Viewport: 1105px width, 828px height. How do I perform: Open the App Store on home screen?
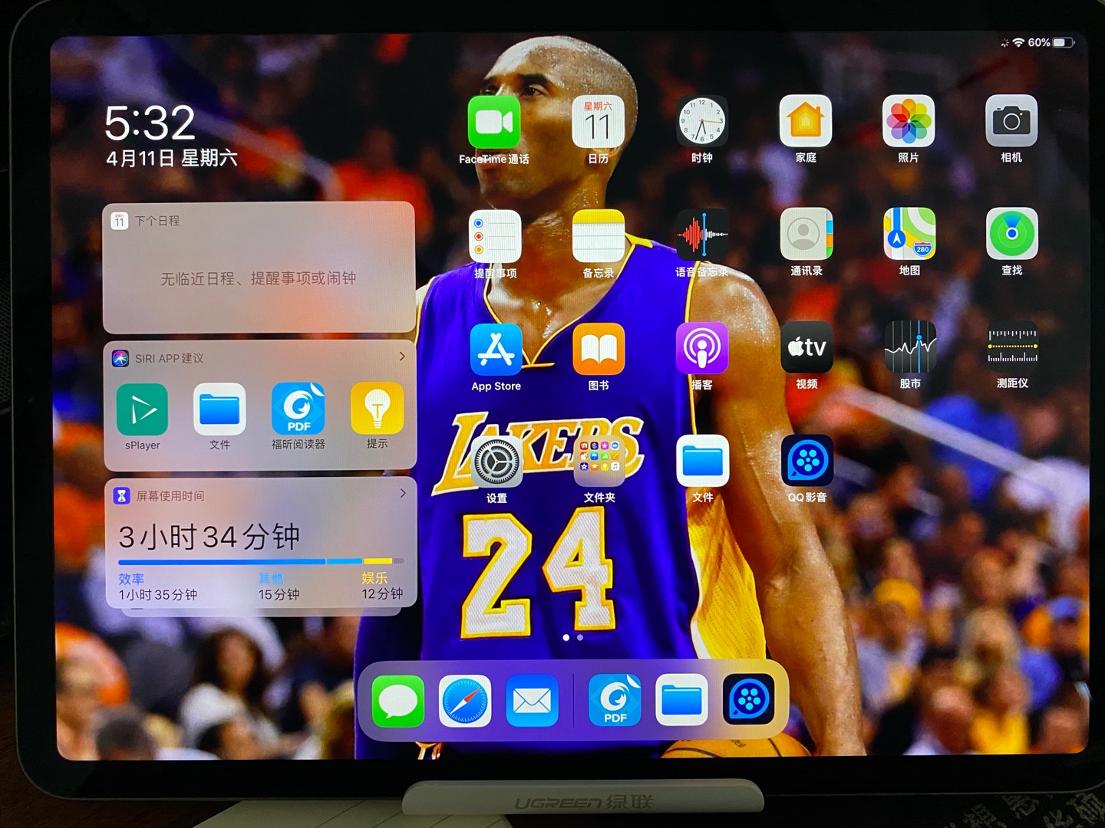pyautogui.click(x=496, y=350)
